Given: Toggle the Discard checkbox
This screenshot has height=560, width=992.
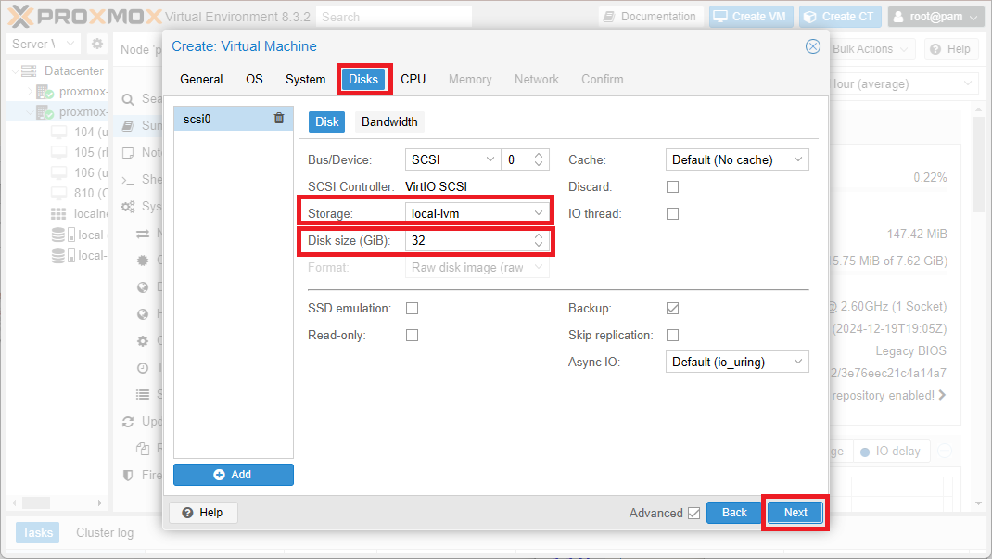Looking at the screenshot, I should (672, 186).
